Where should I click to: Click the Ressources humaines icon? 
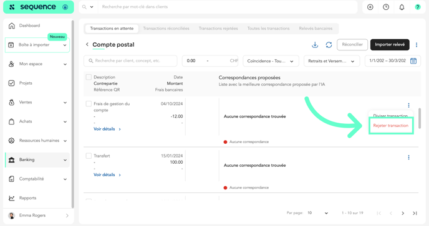(11, 141)
